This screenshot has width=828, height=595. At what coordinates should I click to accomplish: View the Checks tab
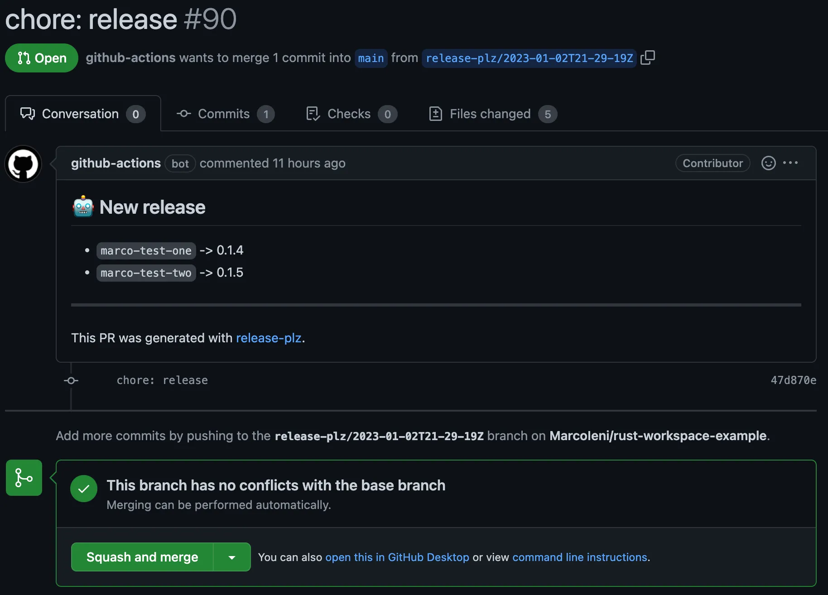(351, 114)
